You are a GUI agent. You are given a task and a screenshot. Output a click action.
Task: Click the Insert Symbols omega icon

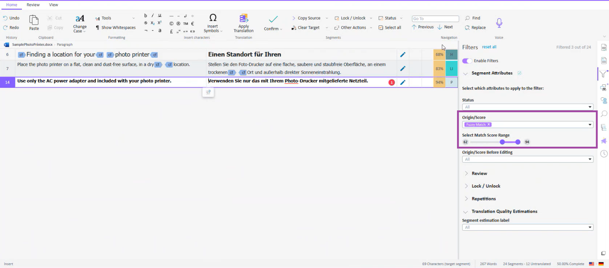tap(213, 18)
